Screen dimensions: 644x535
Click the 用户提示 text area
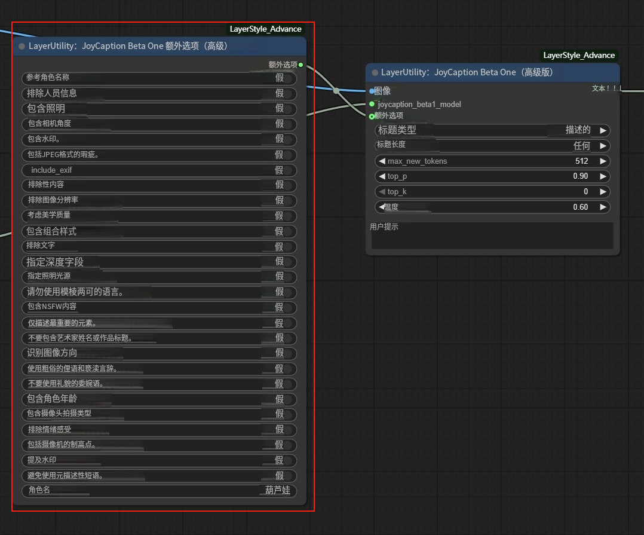point(492,236)
